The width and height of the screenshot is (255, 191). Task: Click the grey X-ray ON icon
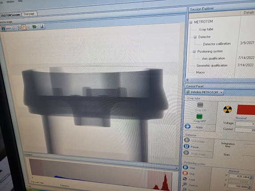[x=200, y=105]
